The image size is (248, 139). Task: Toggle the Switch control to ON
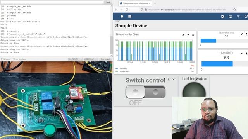146,92
